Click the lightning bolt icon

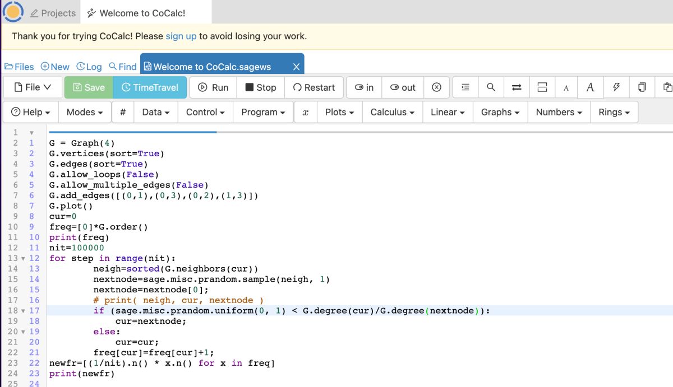pos(616,87)
